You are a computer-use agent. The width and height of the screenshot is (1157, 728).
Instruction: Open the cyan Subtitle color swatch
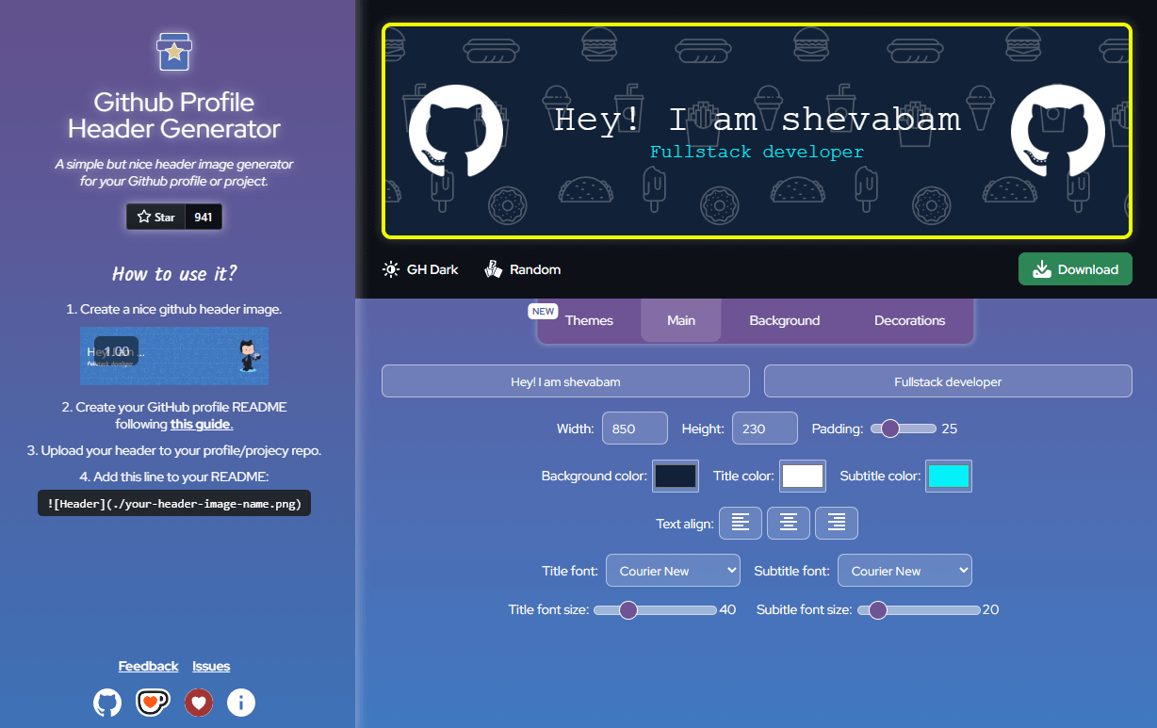tap(948, 476)
